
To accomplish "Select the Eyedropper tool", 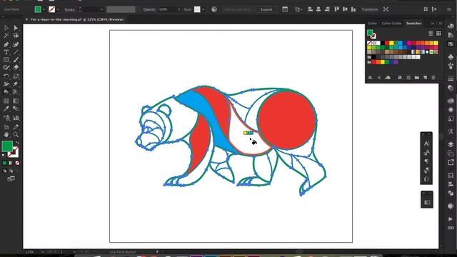I will pyautogui.click(x=6, y=109).
